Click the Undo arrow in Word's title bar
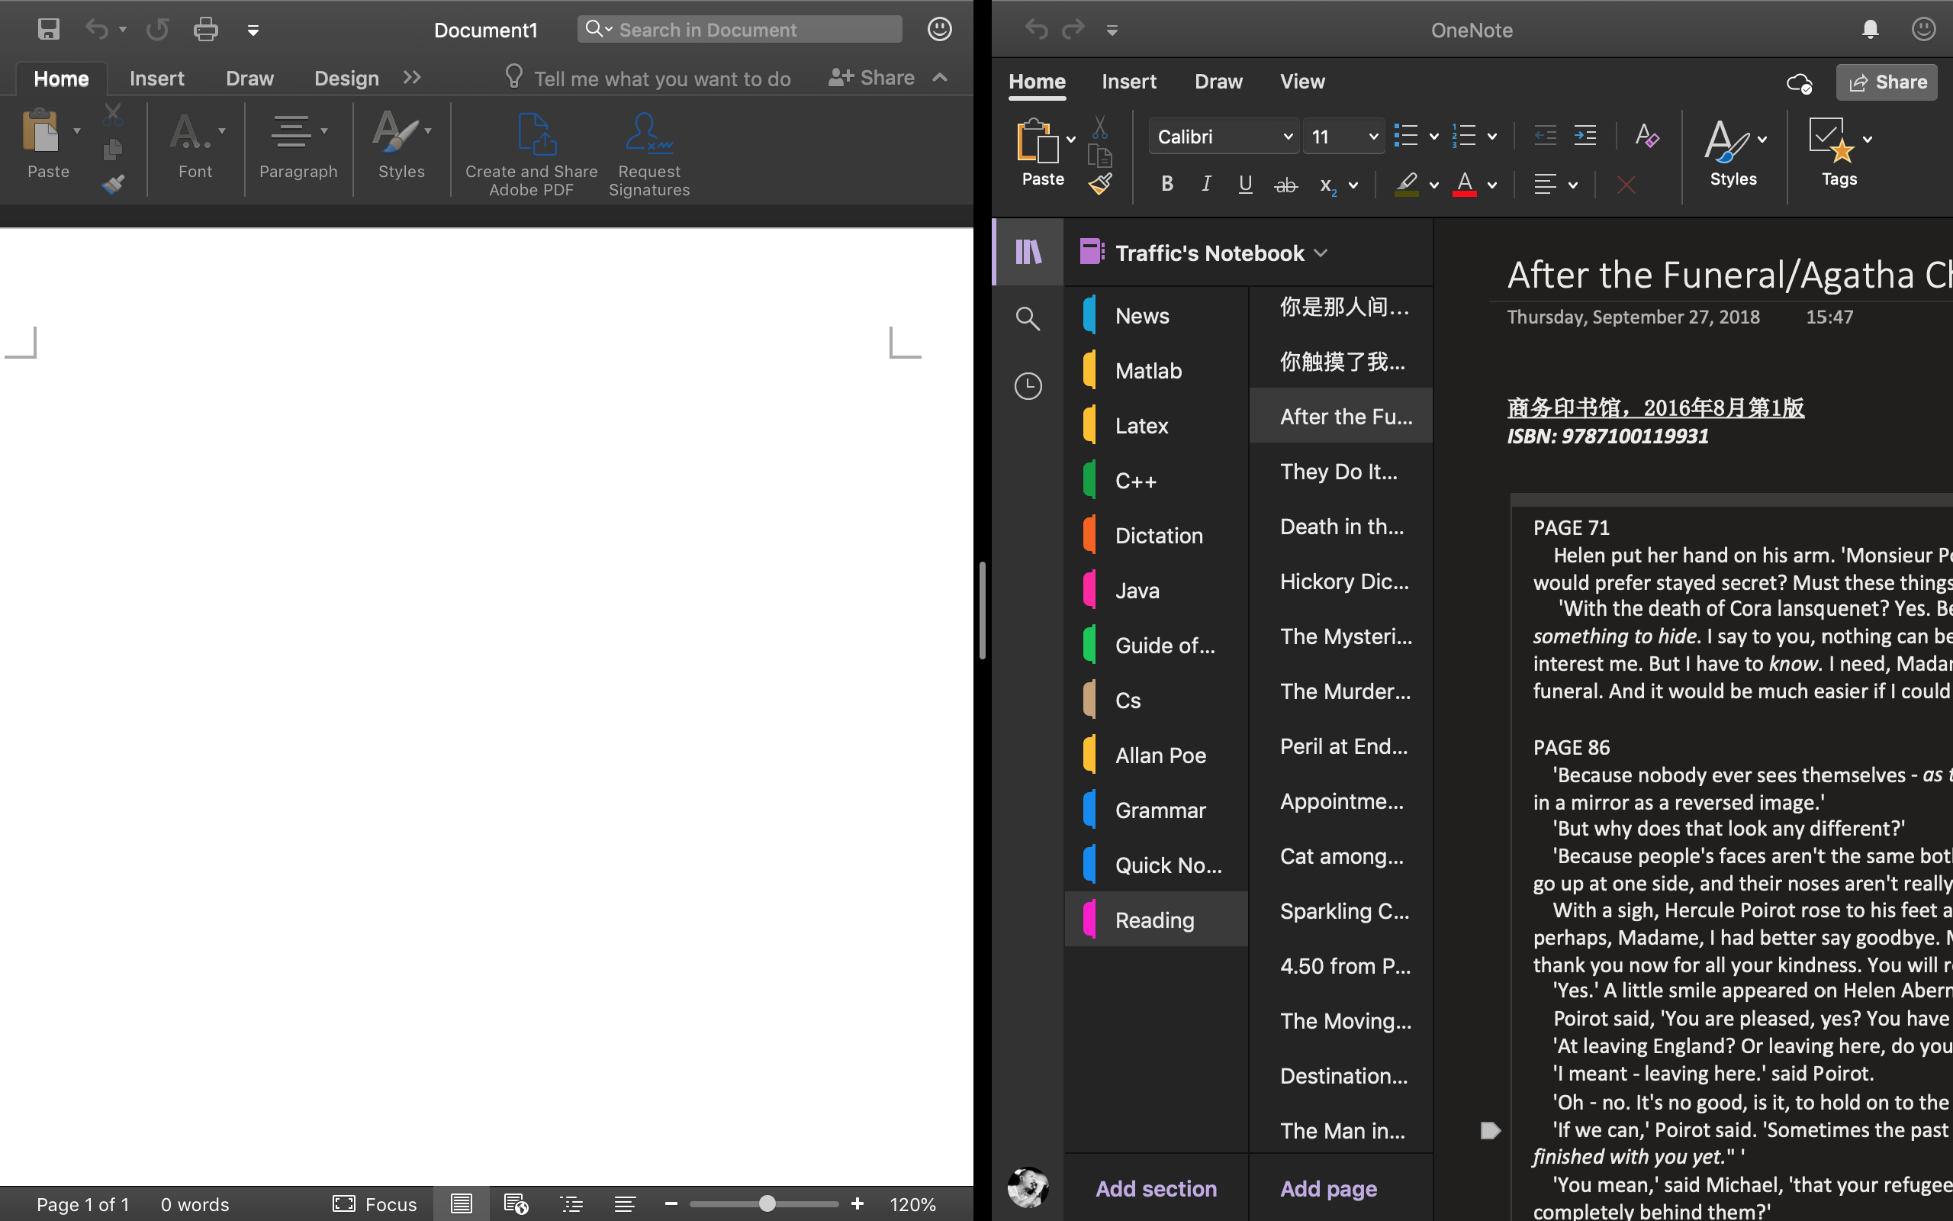This screenshot has height=1221, width=1953. 96,30
